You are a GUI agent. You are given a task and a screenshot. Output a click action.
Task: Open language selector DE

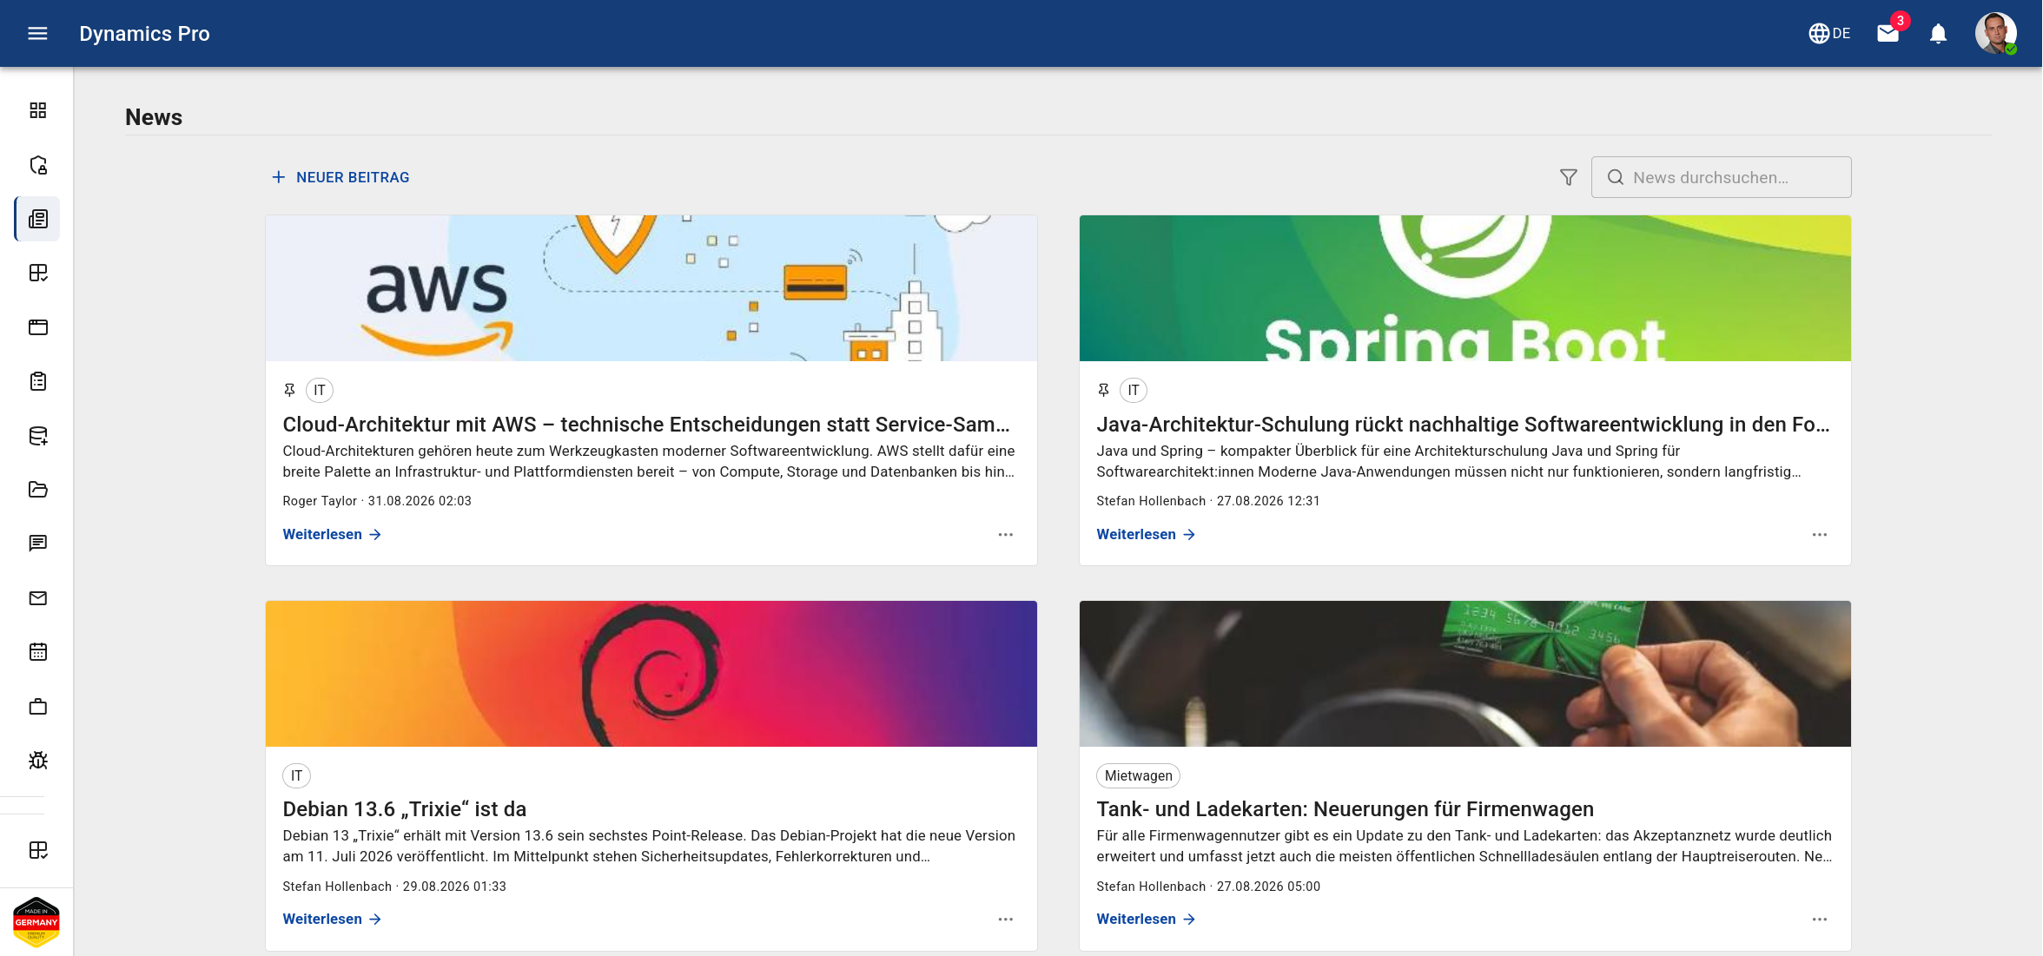tap(1829, 33)
